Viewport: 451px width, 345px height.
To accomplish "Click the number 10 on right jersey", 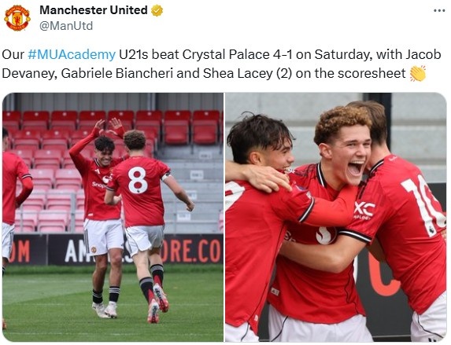I will tap(424, 205).
